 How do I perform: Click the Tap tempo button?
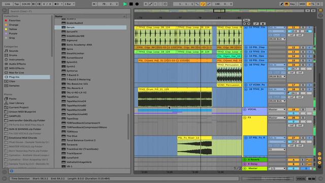point(17,4)
